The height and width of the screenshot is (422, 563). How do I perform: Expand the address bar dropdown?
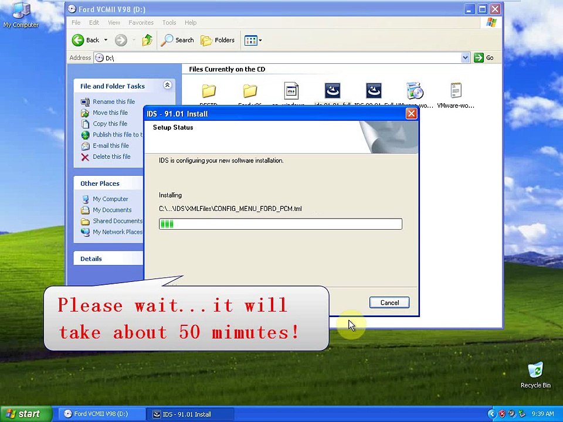point(465,58)
